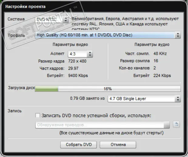Click the Отмена button
Viewport: 188px width, 157px height.
[x=118, y=145]
